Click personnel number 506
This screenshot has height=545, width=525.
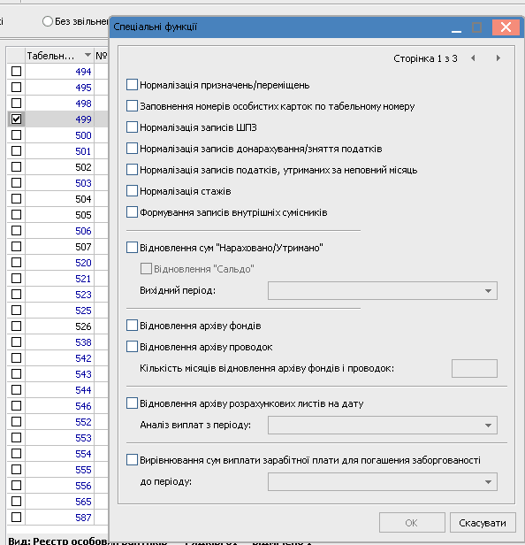tap(83, 231)
